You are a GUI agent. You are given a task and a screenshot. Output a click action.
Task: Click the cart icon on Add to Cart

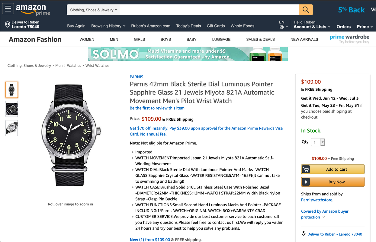306,169
